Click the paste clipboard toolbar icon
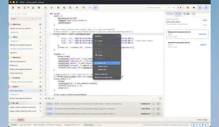 (x=70, y=8)
